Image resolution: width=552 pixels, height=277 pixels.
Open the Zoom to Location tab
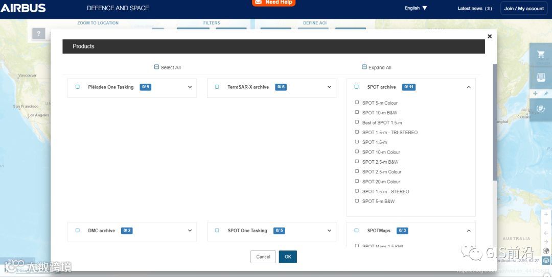click(98, 23)
